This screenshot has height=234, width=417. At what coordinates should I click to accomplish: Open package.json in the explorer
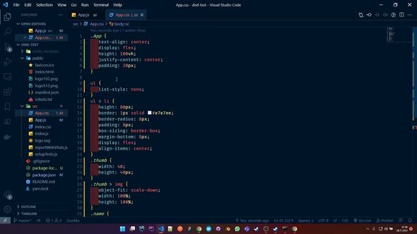pyautogui.click(x=44, y=175)
